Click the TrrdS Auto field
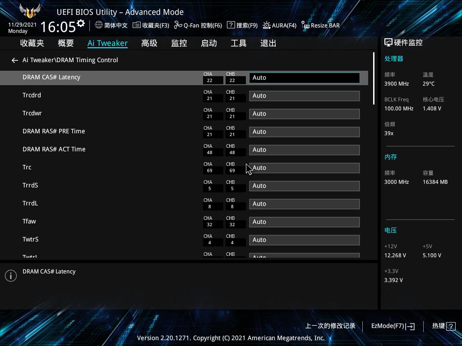Image resolution: width=462 pixels, height=346 pixels. (305, 186)
